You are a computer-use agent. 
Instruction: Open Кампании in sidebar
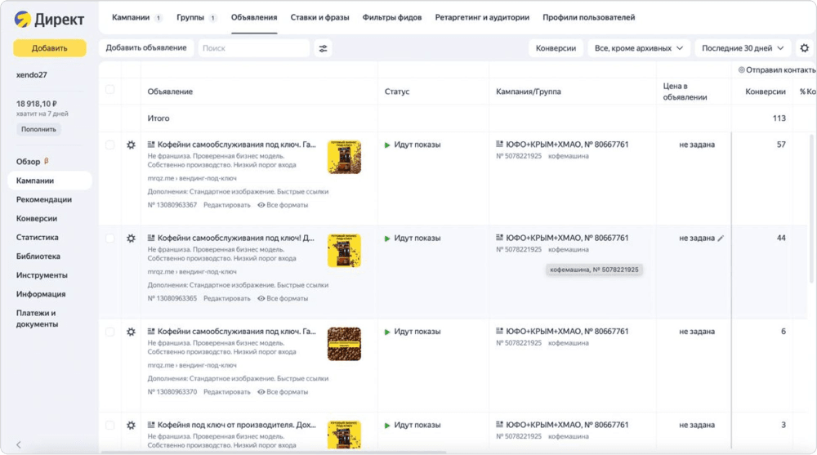(x=50, y=181)
